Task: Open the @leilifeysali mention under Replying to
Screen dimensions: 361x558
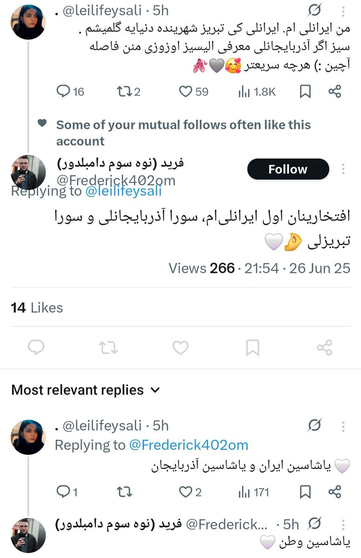Action: 124,191
